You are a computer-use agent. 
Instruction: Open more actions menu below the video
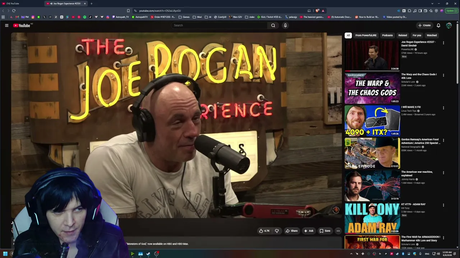coord(338,231)
